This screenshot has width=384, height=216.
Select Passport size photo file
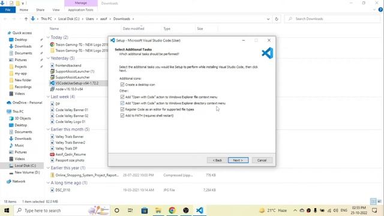pyautogui.click(x=70, y=160)
